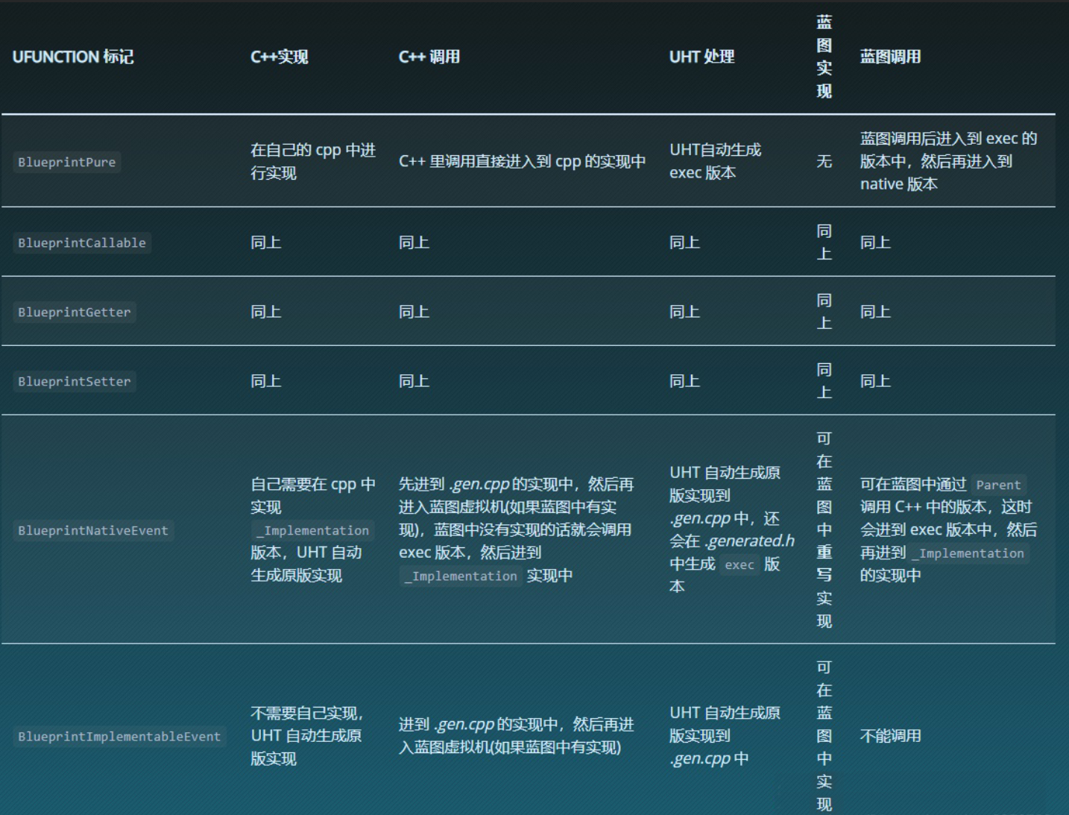Click the exec code tag in UHT column
Viewport: 1069px width, 815px height.
pyautogui.click(x=740, y=565)
